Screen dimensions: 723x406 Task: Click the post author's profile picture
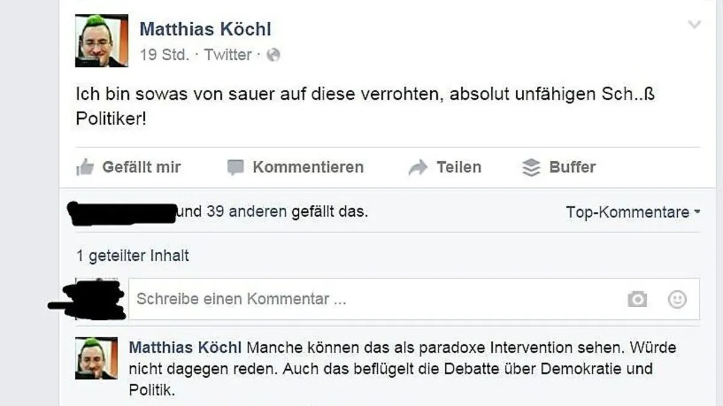(101, 40)
